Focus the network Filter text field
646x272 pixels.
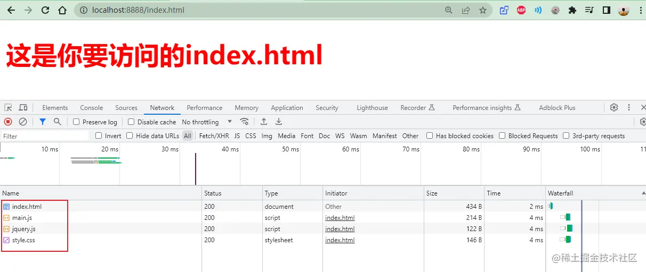click(45, 136)
